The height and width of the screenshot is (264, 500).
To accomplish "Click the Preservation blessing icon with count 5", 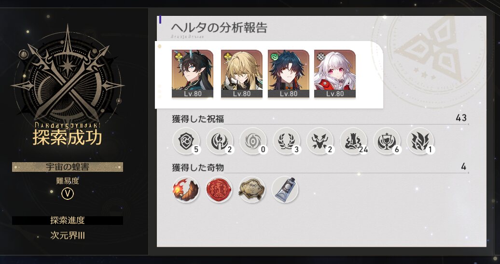I will click(x=186, y=140).
